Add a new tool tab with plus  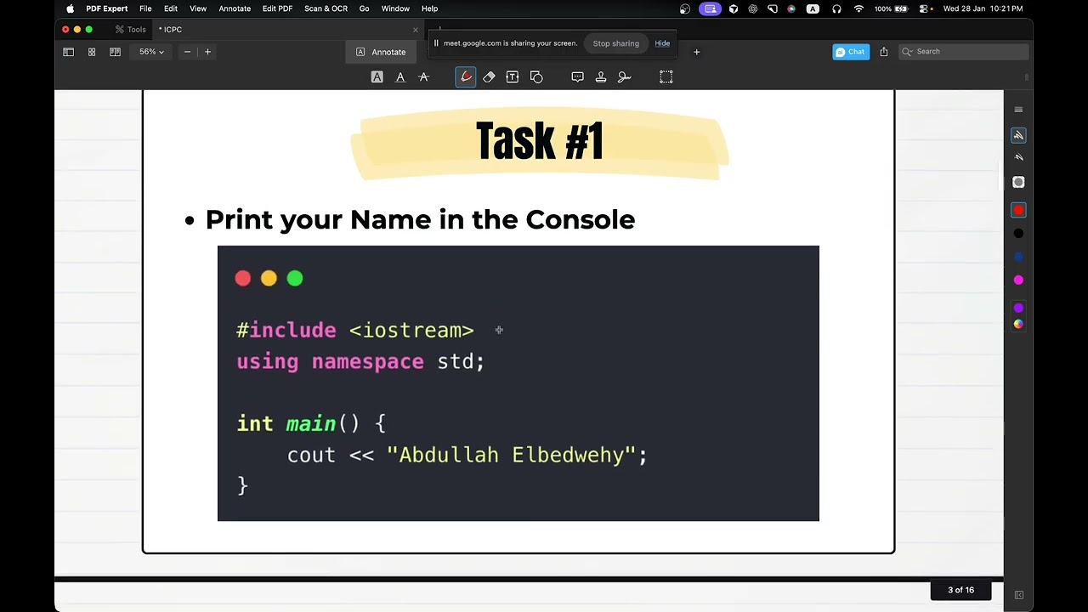click(x=696, y=52)
